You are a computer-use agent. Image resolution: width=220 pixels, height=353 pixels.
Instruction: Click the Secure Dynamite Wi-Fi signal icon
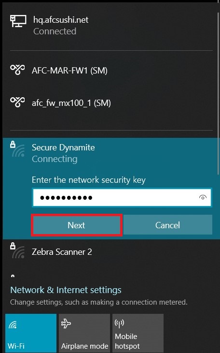click(18, 149)
